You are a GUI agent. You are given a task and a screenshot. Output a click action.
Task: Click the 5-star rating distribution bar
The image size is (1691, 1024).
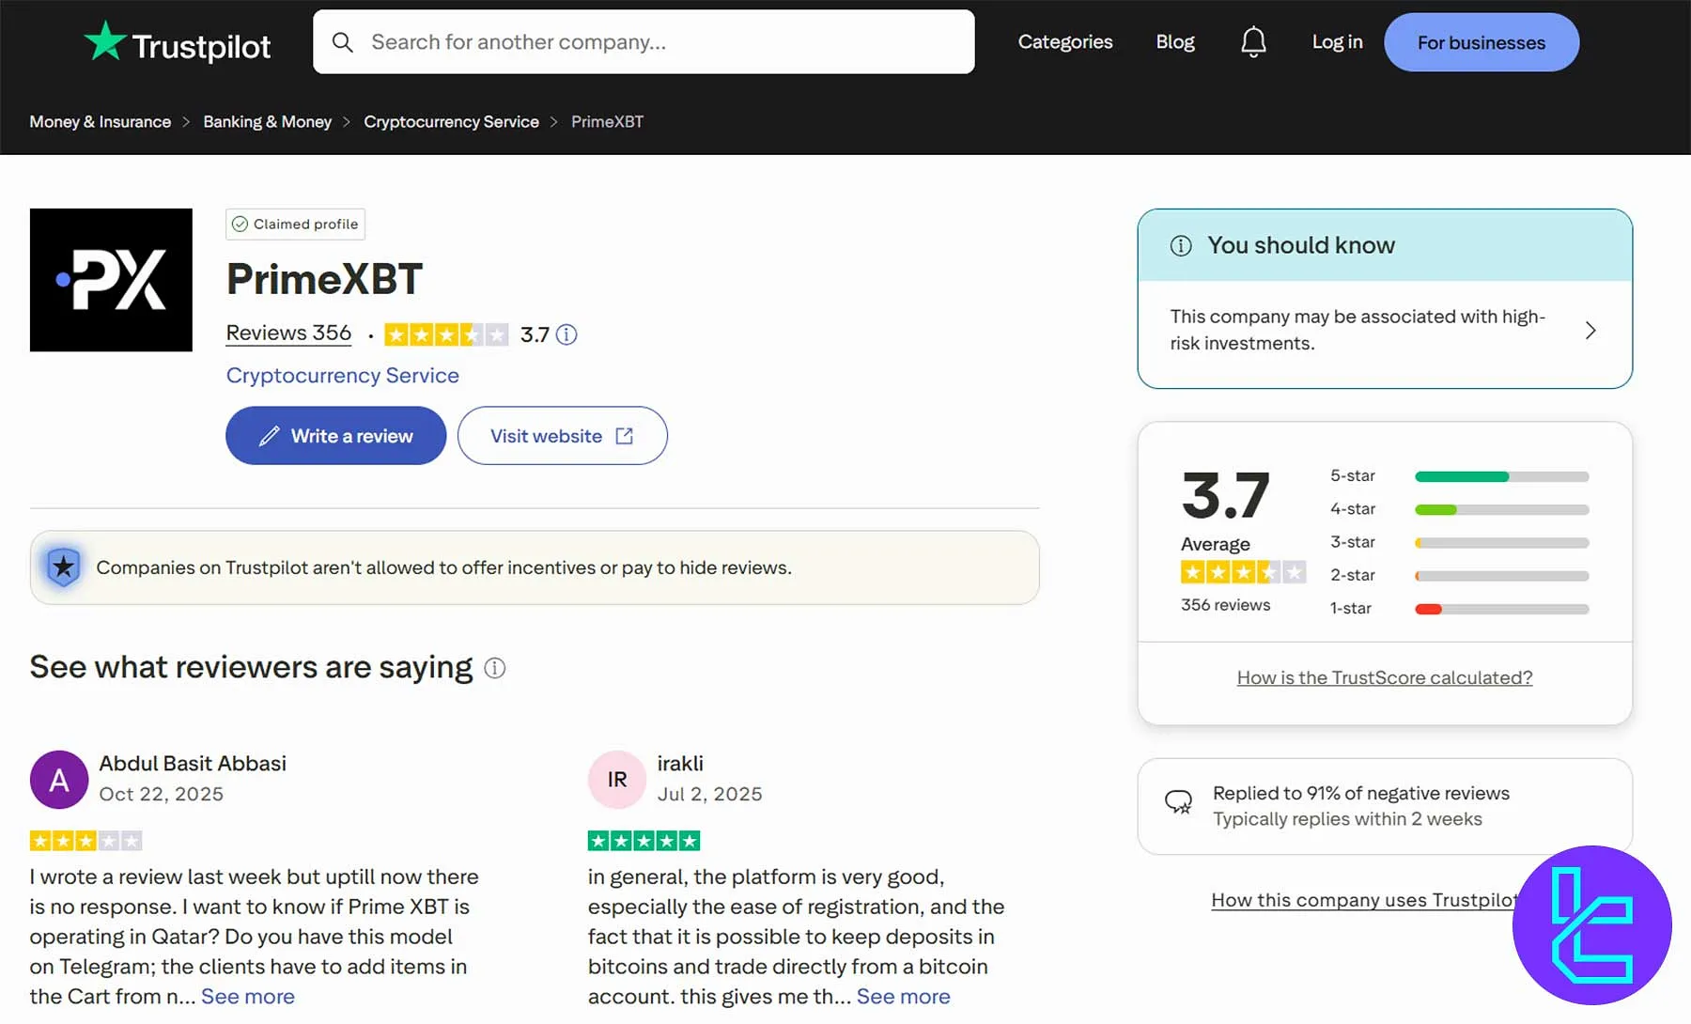(1500, 476)
